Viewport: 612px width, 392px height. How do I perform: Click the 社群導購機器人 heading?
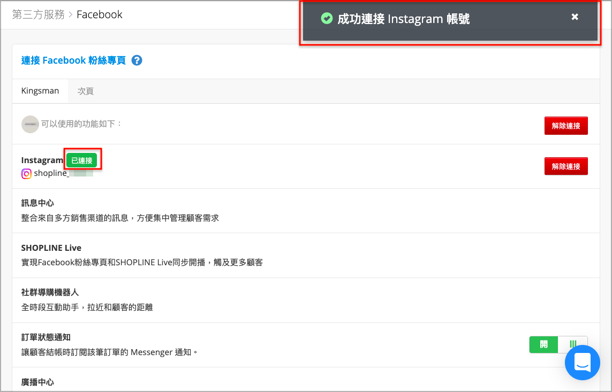point(50,292)
